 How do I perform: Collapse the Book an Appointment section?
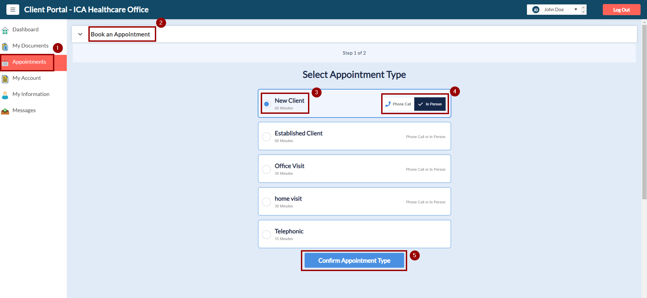click(x=80, y=34)
